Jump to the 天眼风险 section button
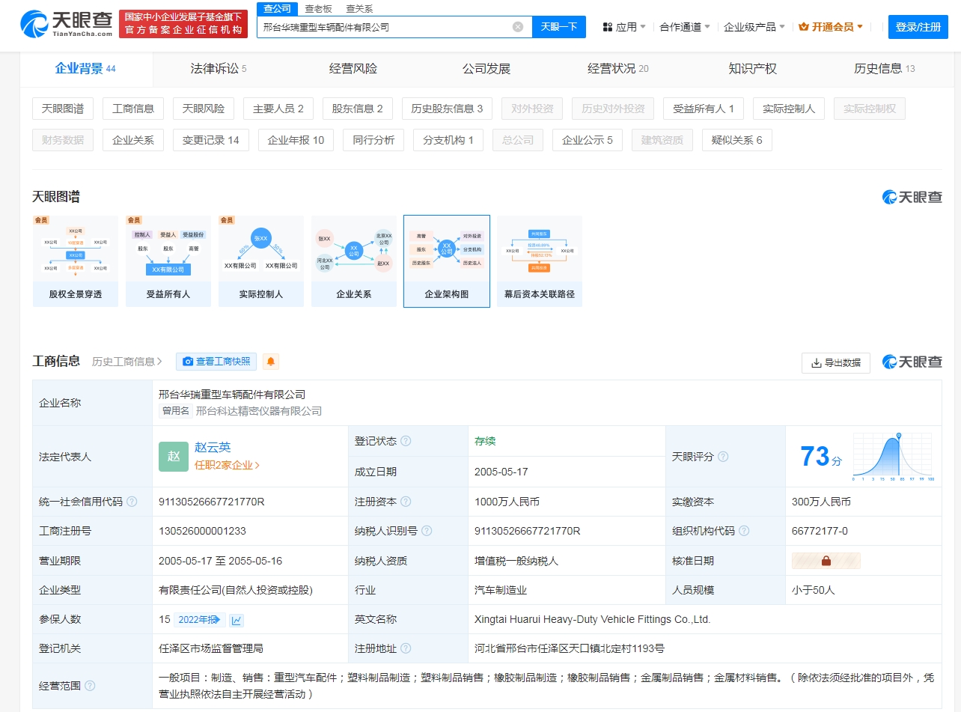Viewport: 961px width, 712px height. point(204,109)
